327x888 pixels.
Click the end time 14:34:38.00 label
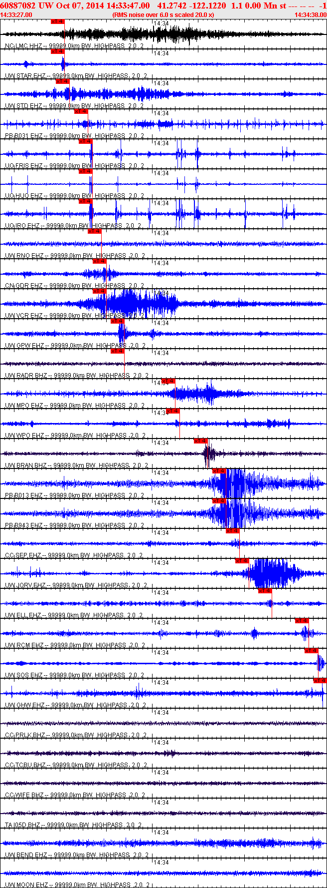pos(310,15)
